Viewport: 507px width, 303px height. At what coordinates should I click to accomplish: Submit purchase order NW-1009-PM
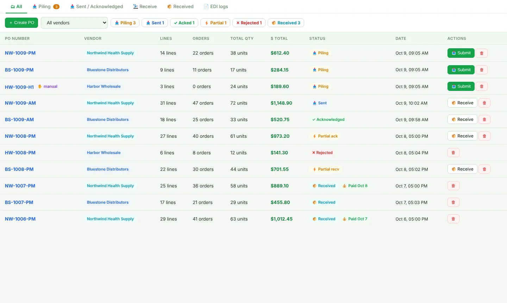pos(461,53)
